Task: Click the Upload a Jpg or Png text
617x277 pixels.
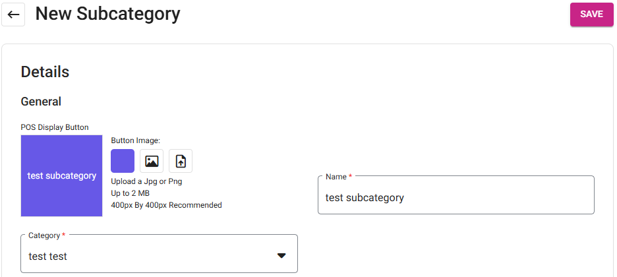Action: point(146,181)
